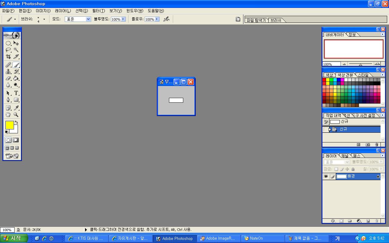Expand the 불투명도 opacity slider arrow
This screenshot has height=243, width=389.
pyautogui.click(x=123, y=19)
